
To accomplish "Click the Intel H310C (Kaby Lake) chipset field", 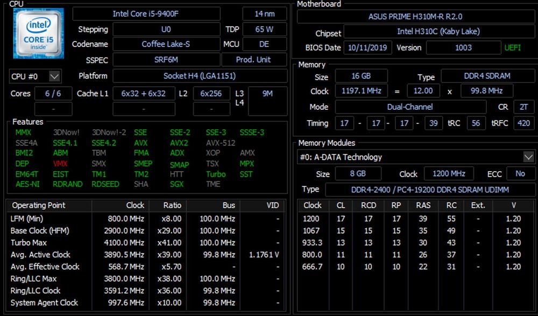I will [x=439, y=32].
